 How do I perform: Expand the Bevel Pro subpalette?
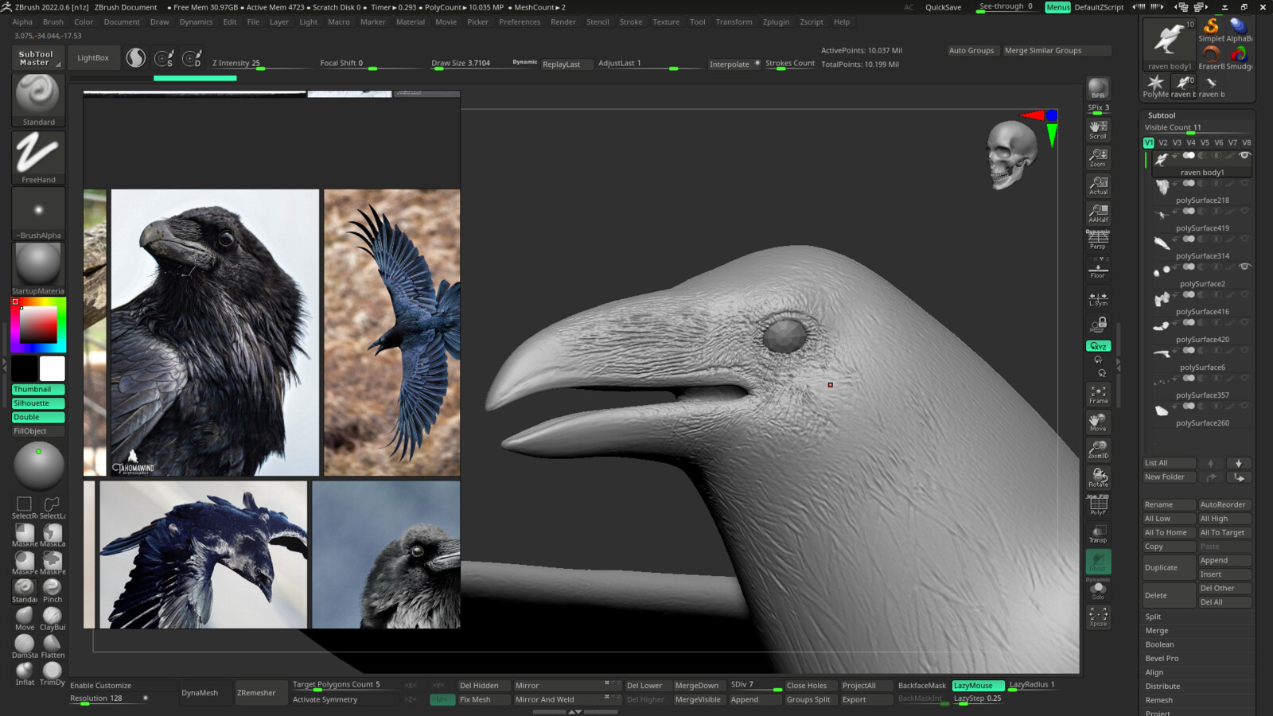[1162, 659]
